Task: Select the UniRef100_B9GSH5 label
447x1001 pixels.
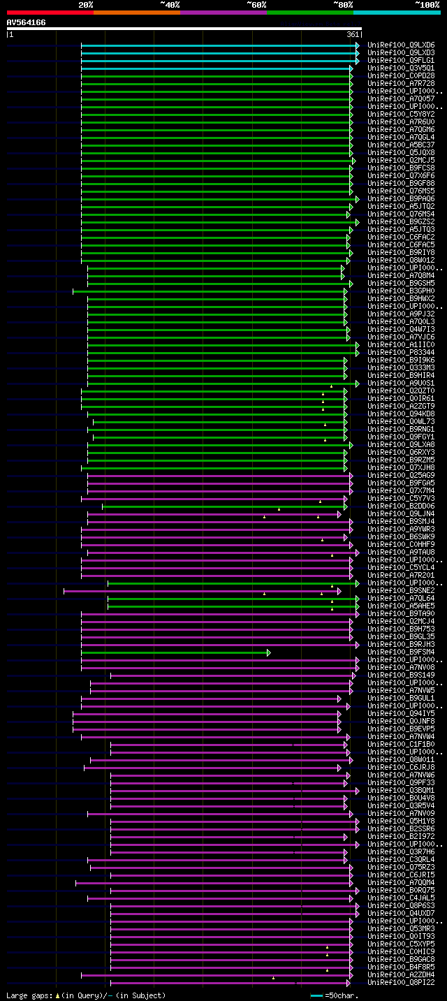Action: [401, 284]
